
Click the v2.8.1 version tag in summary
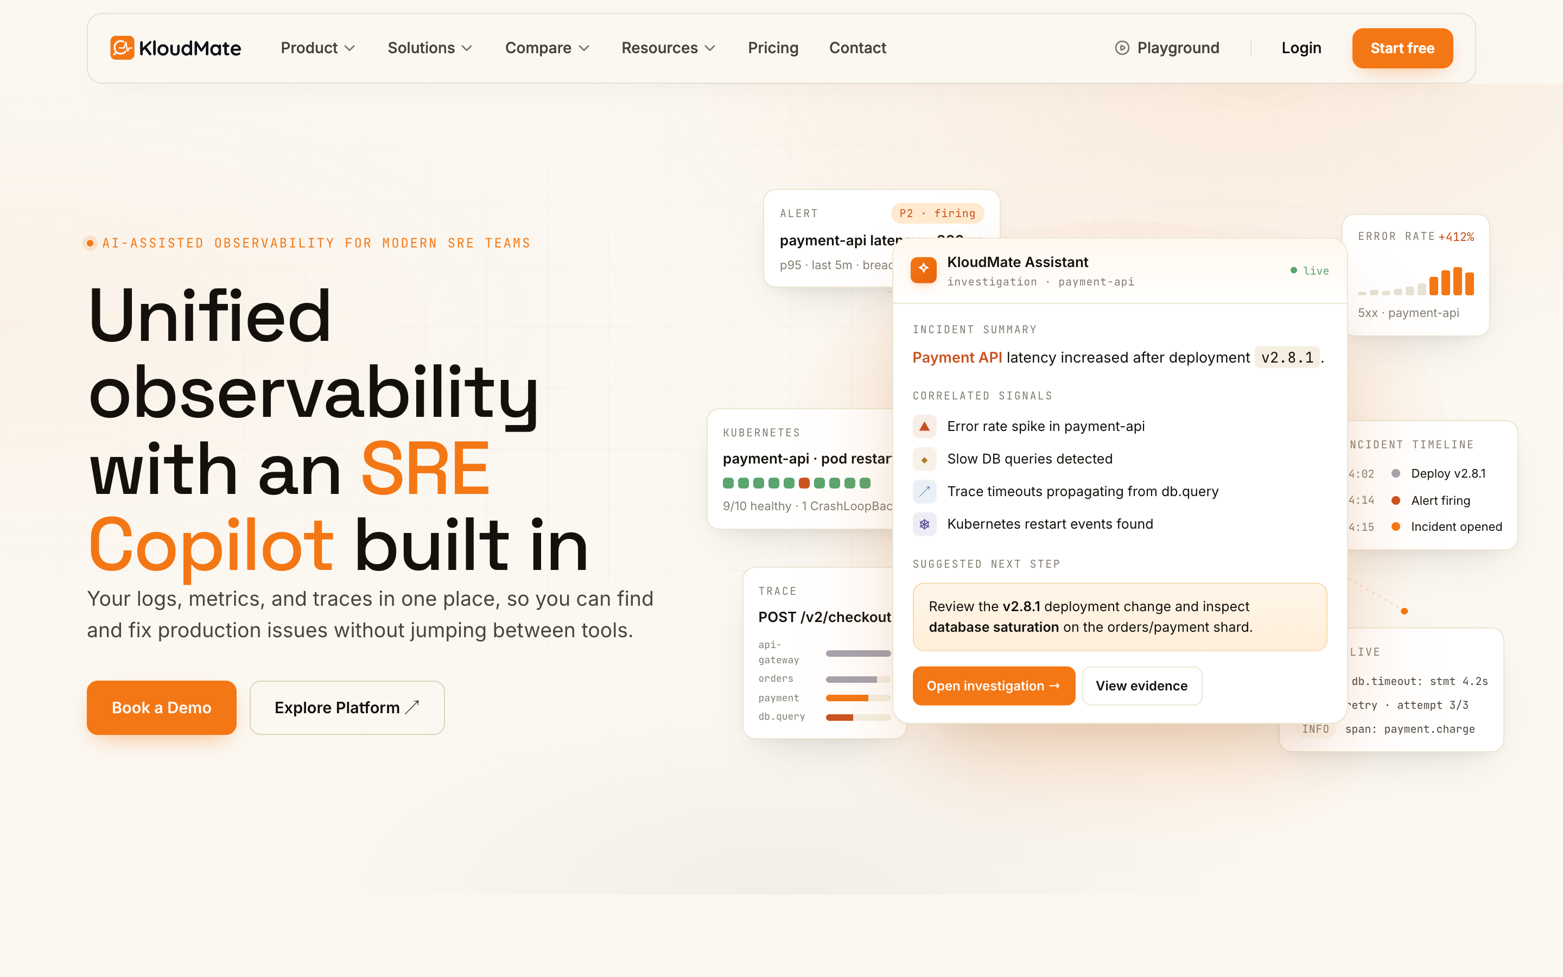click(1287, 357)
